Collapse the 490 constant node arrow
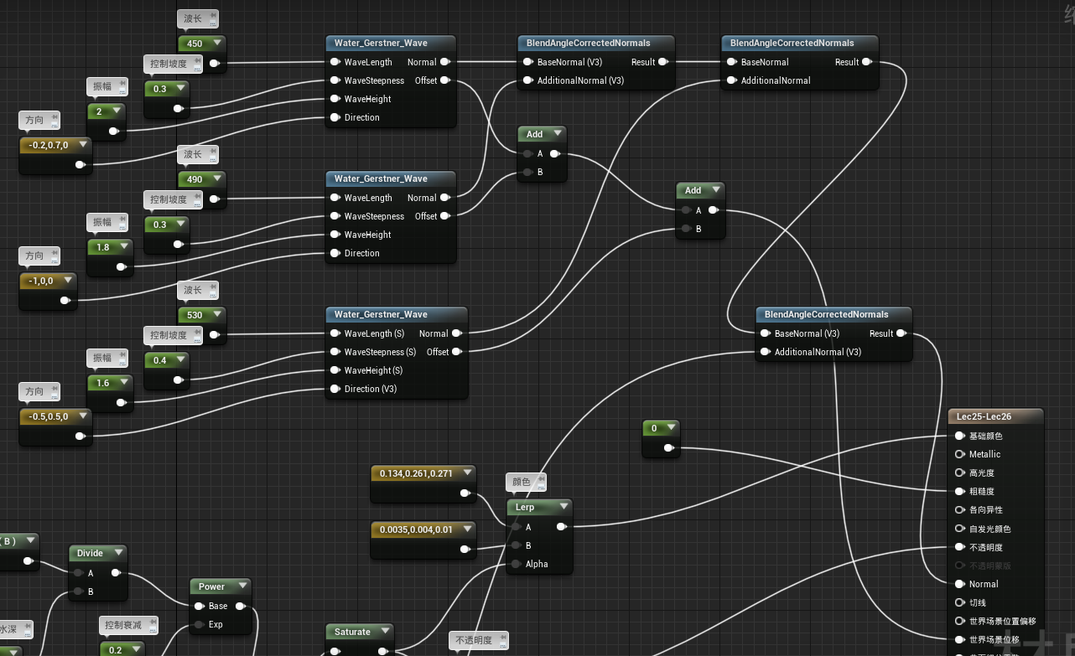The image size is (1075, 656). point(217,178)
